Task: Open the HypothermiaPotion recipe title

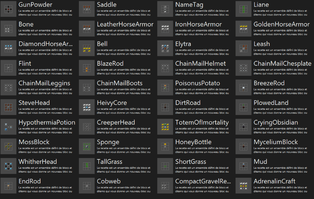Action: pos(47,122)
